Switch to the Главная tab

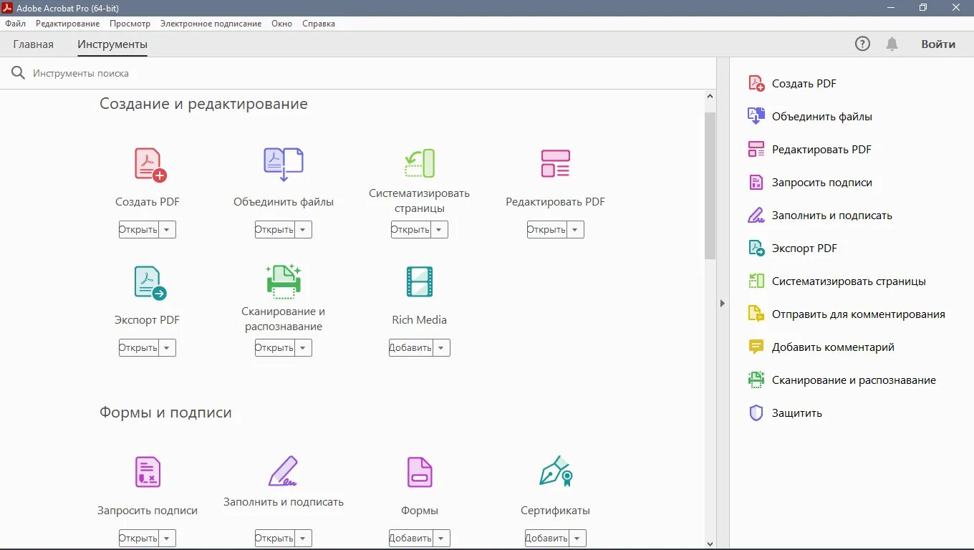[33, 44]
